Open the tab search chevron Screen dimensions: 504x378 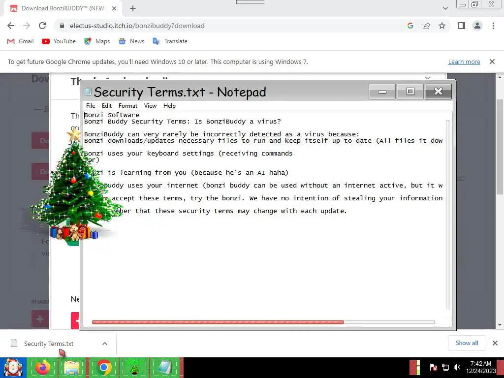[445, 8]
